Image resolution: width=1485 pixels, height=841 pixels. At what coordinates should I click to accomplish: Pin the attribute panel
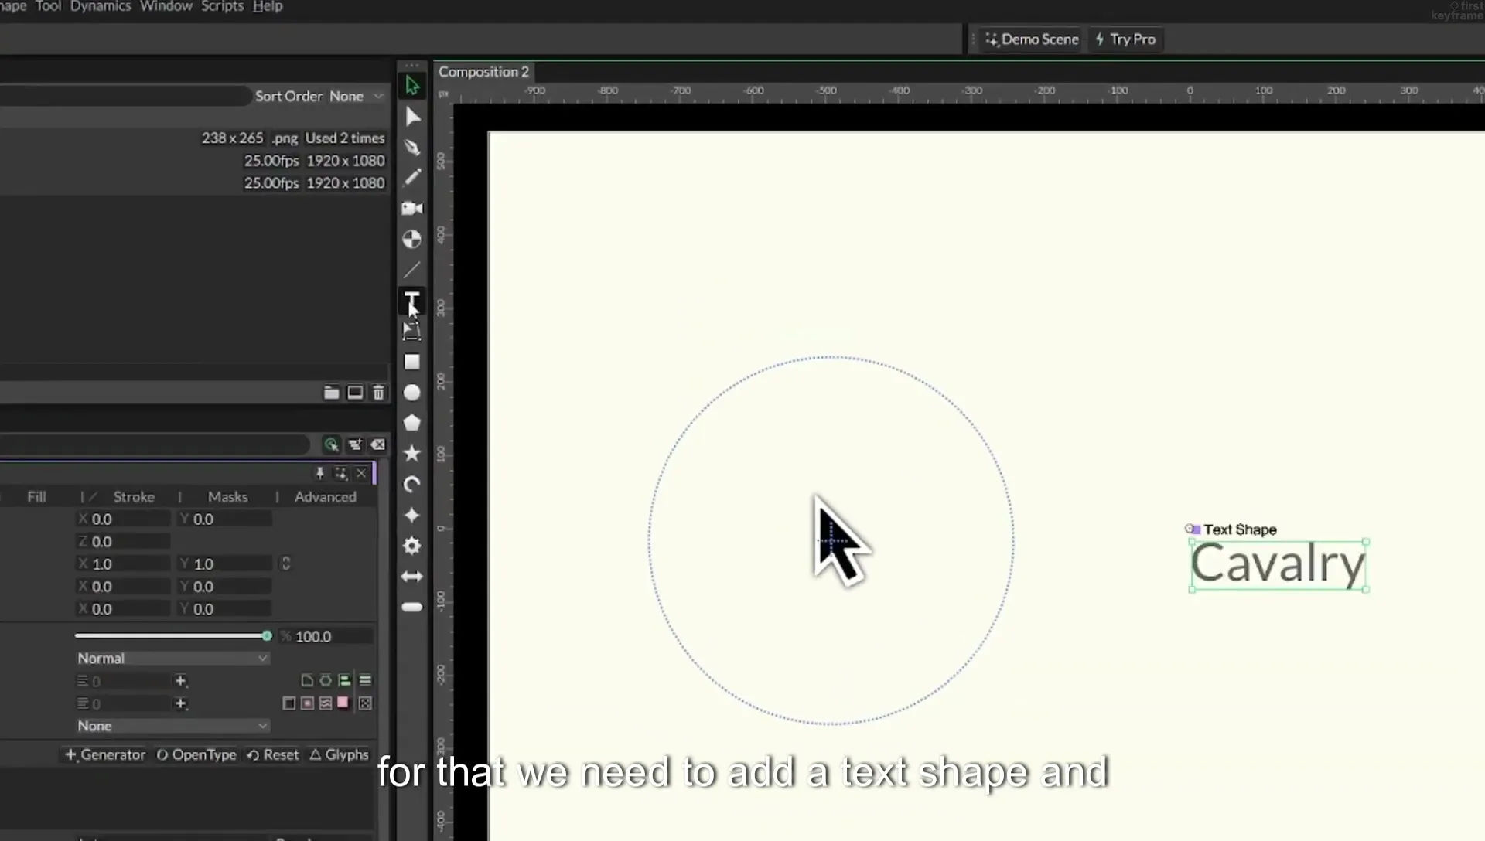(x=319, y=473)
